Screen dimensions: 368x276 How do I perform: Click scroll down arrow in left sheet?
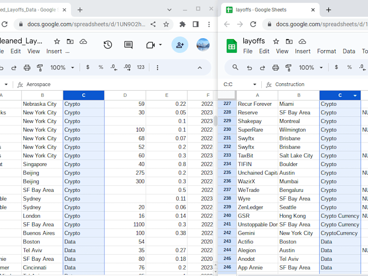[215, 271]
